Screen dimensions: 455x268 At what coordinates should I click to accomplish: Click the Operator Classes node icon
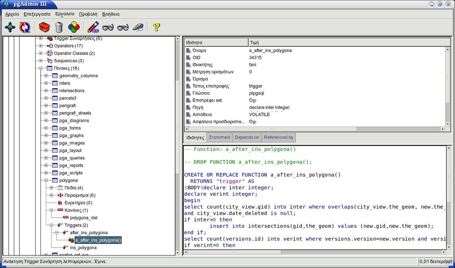click(50, 53)
